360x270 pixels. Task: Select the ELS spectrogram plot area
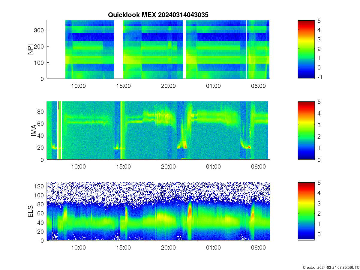(158, 211)
